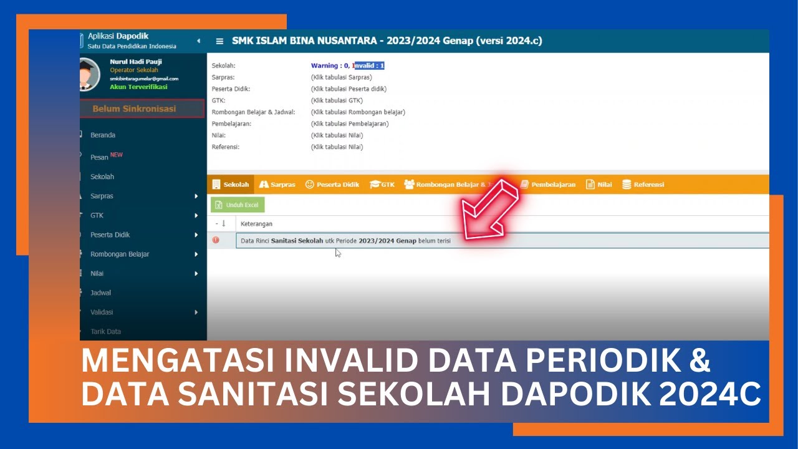Select the Data Rinci Sanitasi Sekolah row
The image size is (798, 449).
click(502, 240)
